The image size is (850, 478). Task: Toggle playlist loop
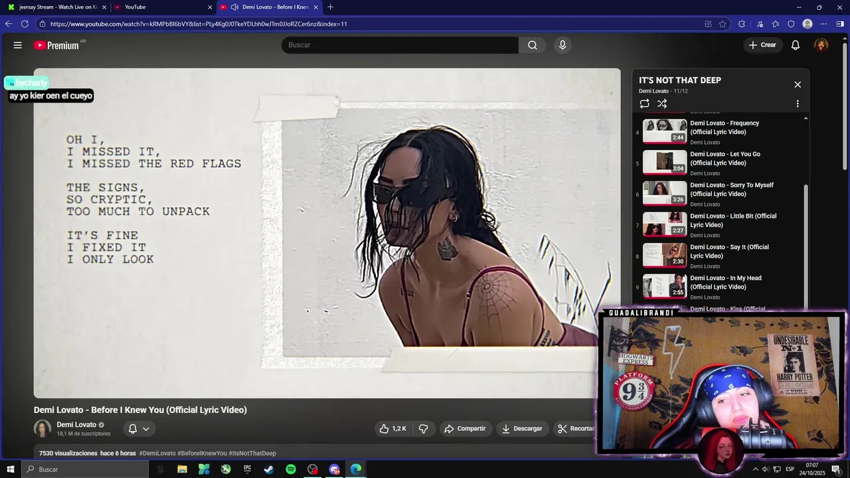(x=644, y=104)
